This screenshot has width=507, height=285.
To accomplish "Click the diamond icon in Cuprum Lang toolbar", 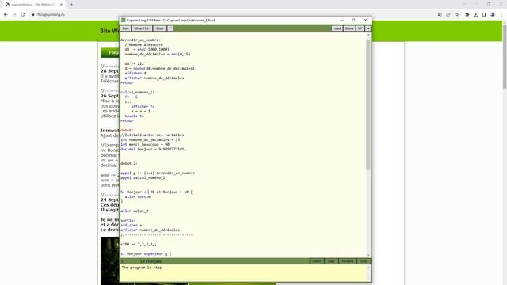I will pyautogui.click(x=368, y=28).
